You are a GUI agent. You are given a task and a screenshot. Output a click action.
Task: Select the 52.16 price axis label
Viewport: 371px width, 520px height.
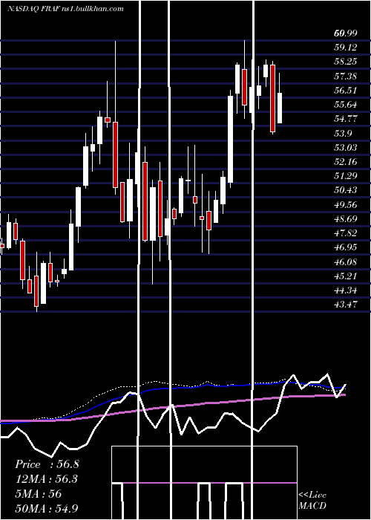coord(346,162)
